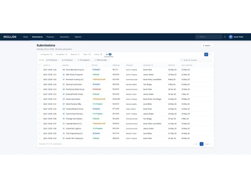
Task: Sort by the Premium column header
Action: pos(116,65)
